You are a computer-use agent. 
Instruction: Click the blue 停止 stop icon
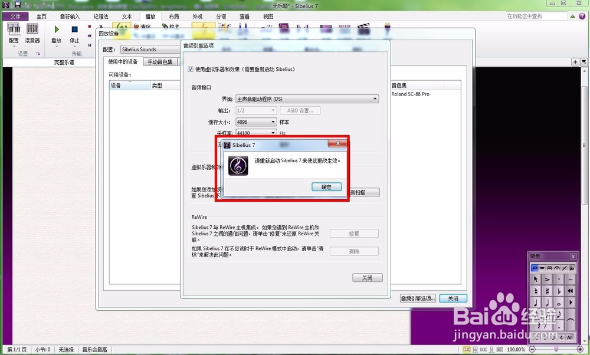[74, 29]
